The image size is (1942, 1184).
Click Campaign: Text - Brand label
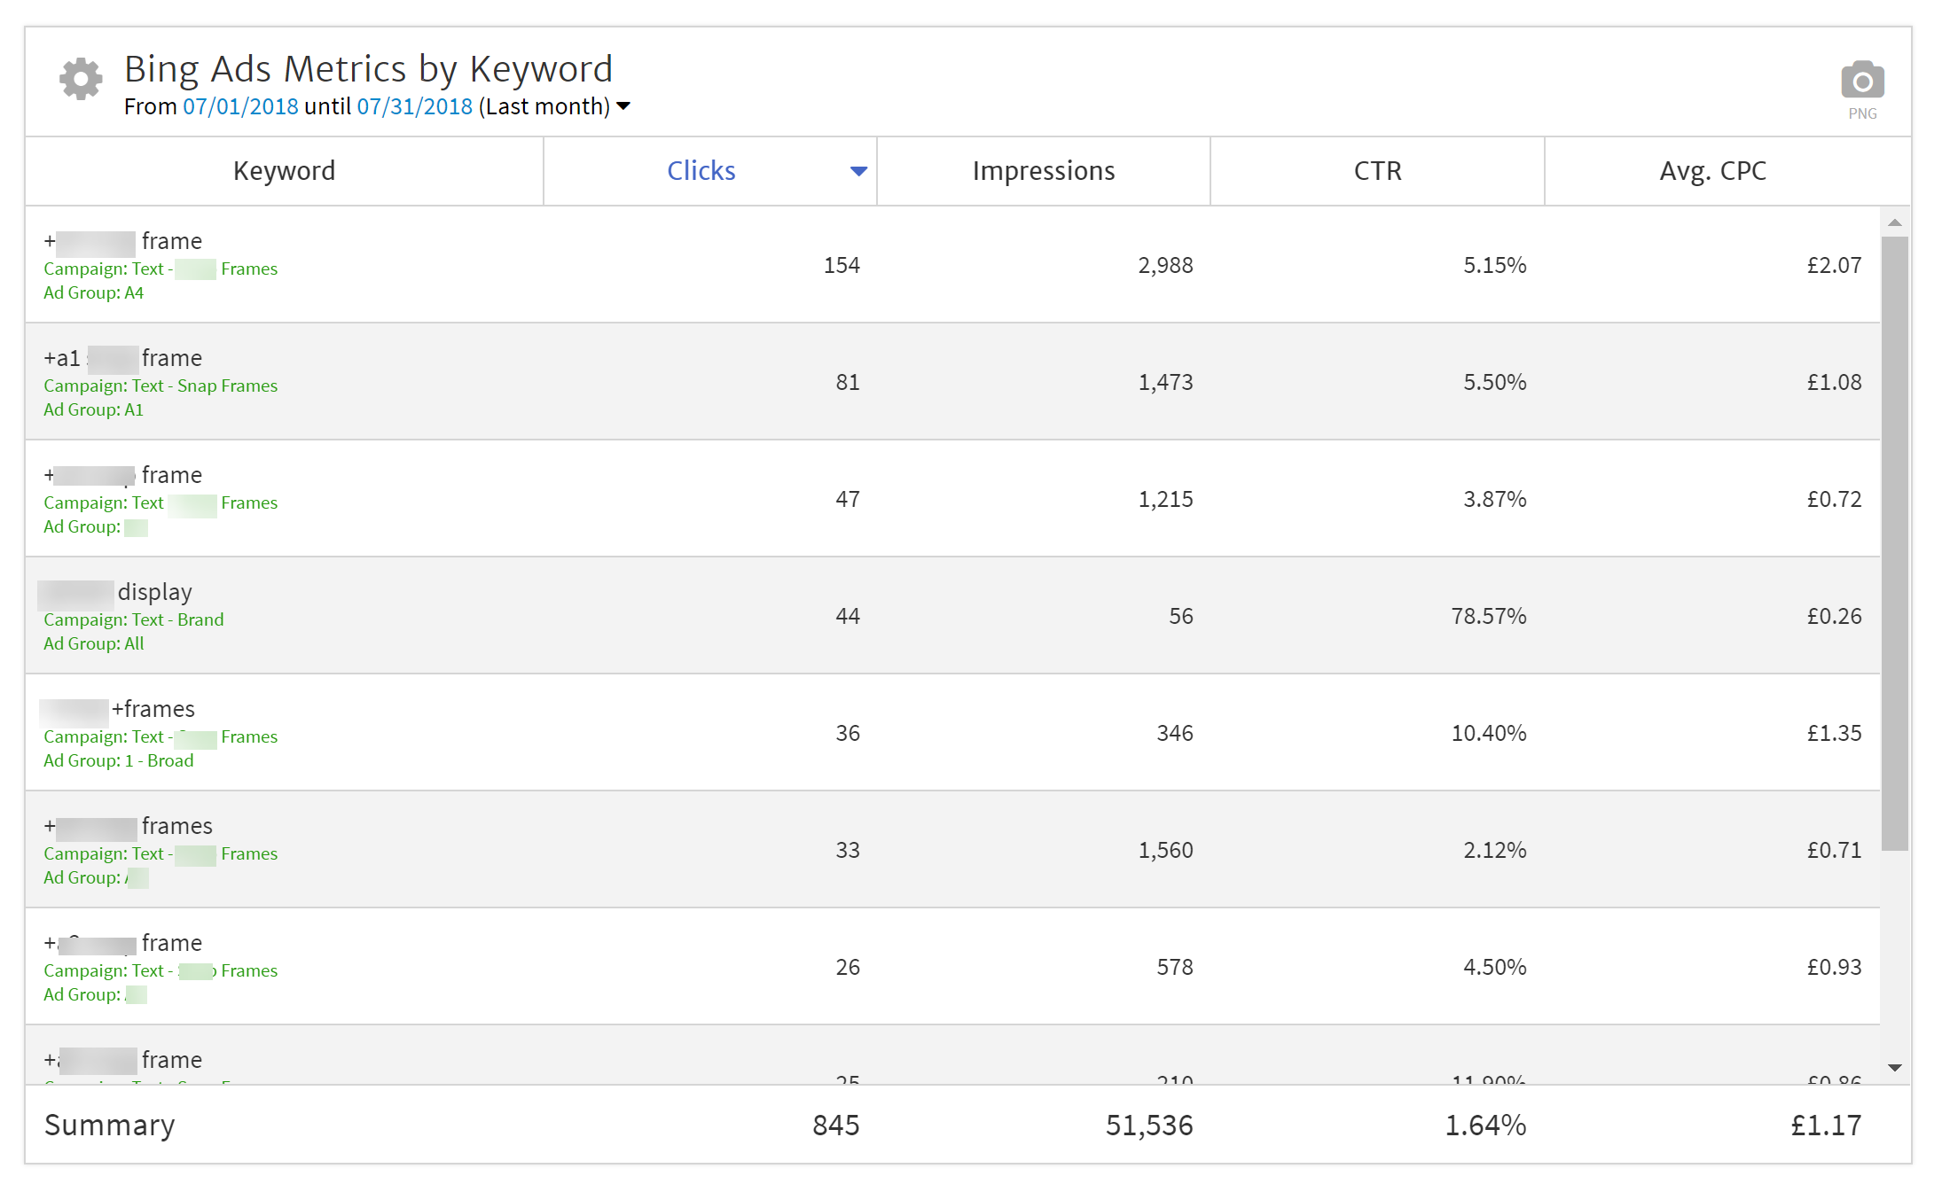tap(133, 619)
